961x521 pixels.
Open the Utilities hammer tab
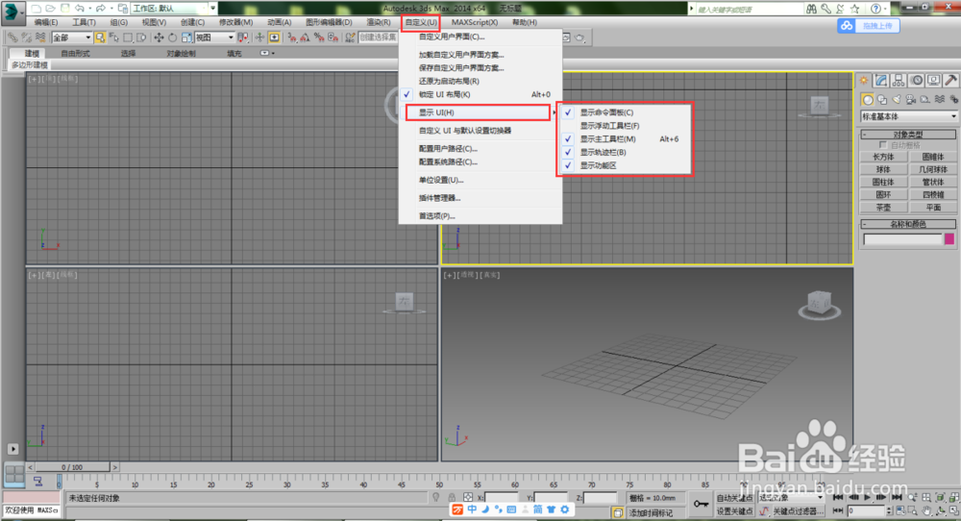tap(950, 81)
